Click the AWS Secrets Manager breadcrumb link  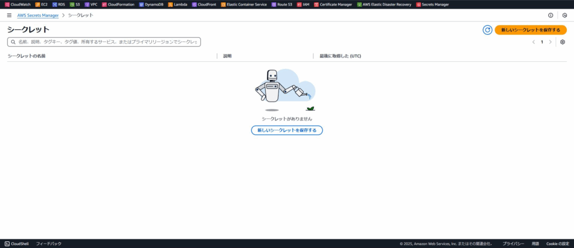38,15
